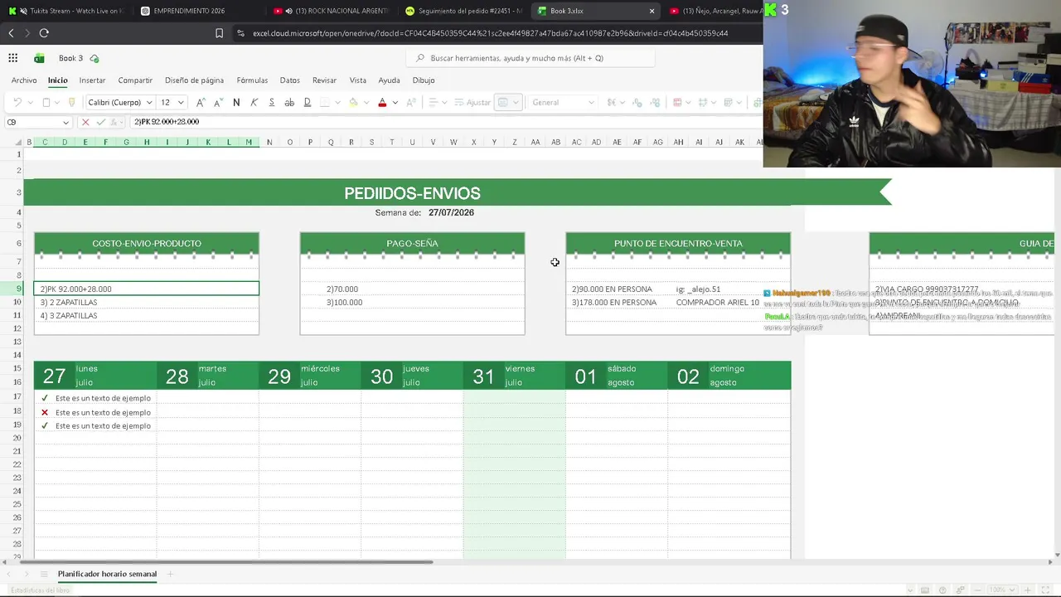Switch to the Insertar ribbon tab
The height and width of the screenshot is (597, 1061).
point(92,80)
